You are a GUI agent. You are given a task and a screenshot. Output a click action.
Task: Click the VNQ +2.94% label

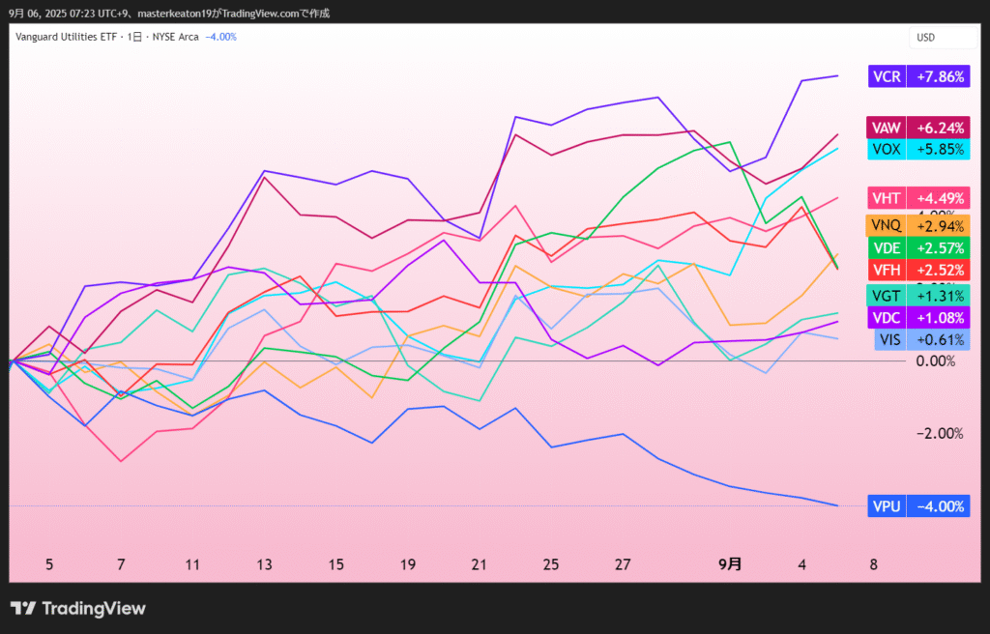[x=917, y=225]
